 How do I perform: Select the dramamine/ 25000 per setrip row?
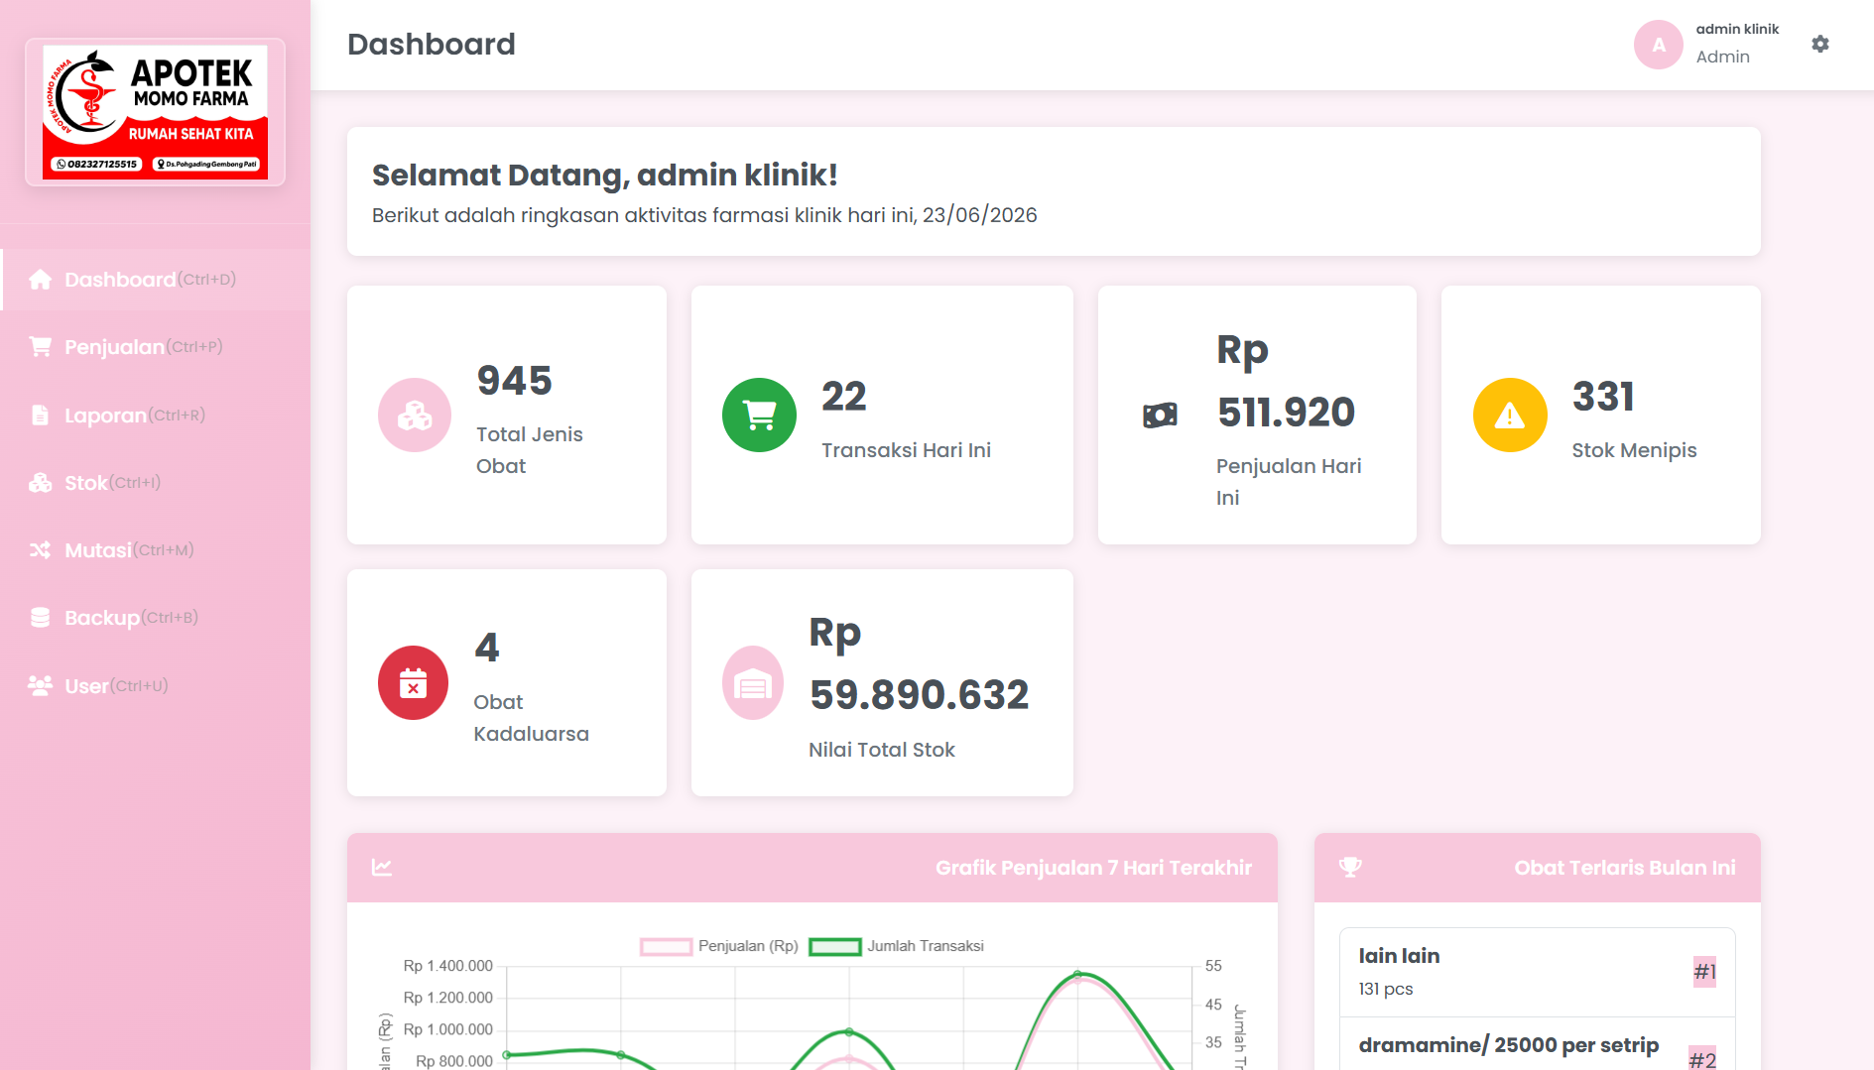[1537, 1045]
